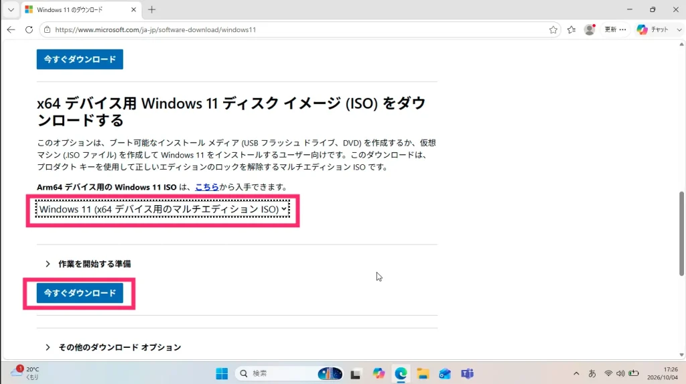Click scrollbar down arrow
Image resolution: width=686 pixels, height=384 pixels.
681,355
